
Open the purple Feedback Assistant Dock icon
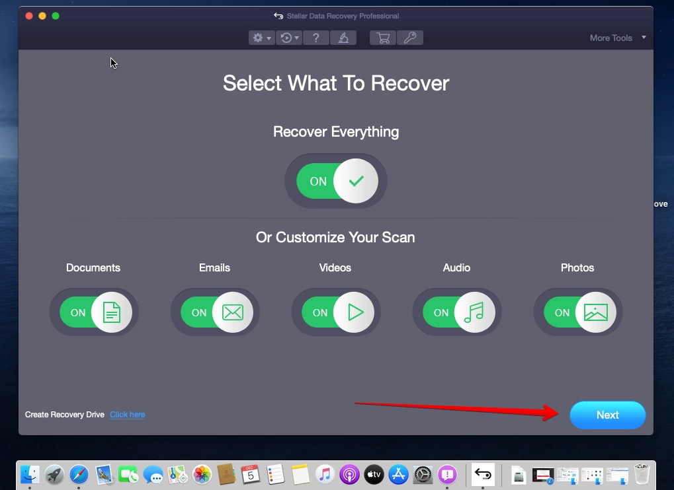click(x=448, y=475)
